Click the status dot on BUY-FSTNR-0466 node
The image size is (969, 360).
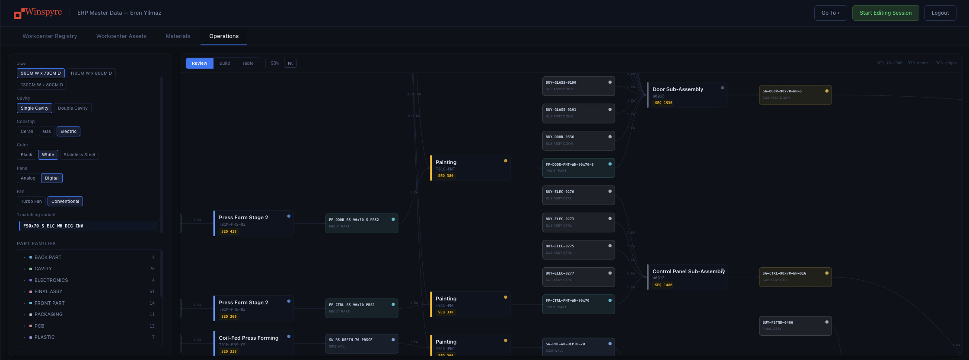(827, 322)
